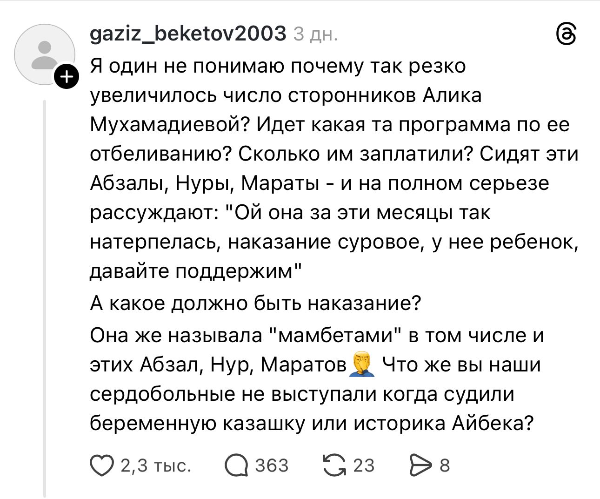View the list of 2,3 тыс. likes
The image size is (600, 499).
coord(156,466)
